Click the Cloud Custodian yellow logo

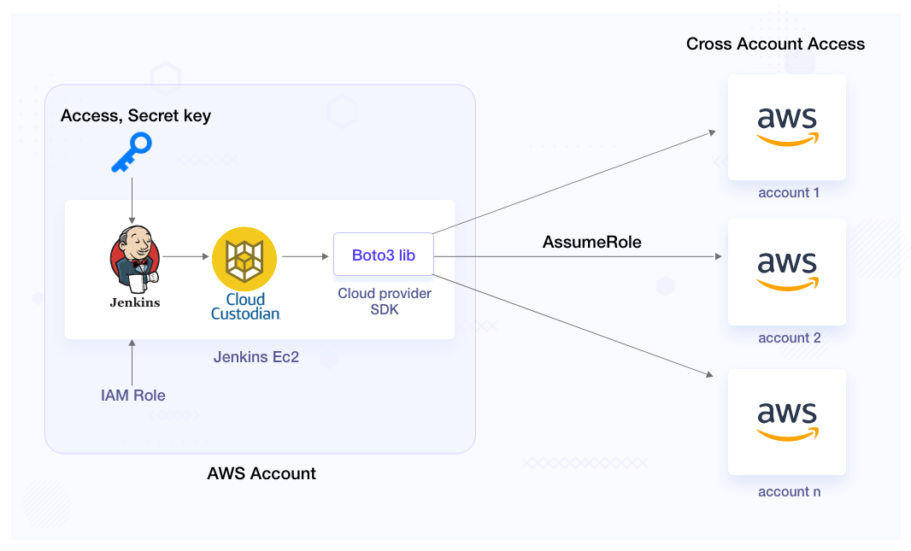(244, 259)
